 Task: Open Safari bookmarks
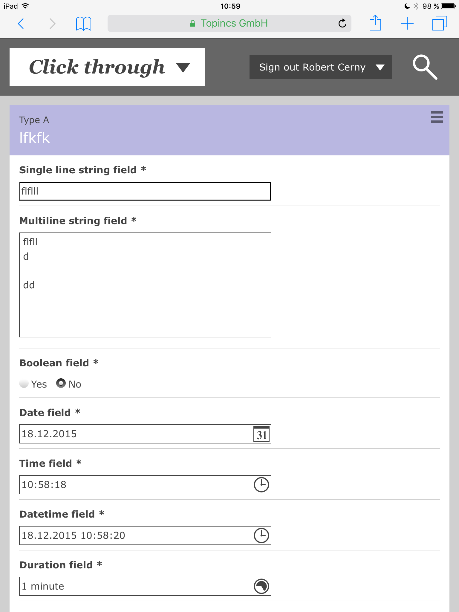tap(84, 24)
